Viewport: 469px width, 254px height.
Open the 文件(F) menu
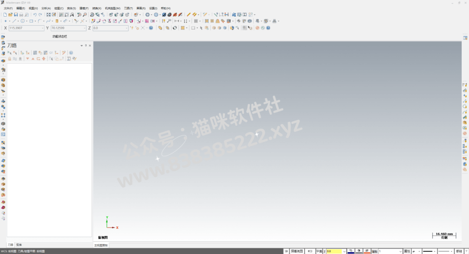point(8,8)
